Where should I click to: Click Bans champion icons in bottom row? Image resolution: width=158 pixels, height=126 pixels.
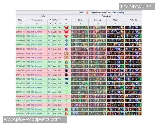(80, 113)
